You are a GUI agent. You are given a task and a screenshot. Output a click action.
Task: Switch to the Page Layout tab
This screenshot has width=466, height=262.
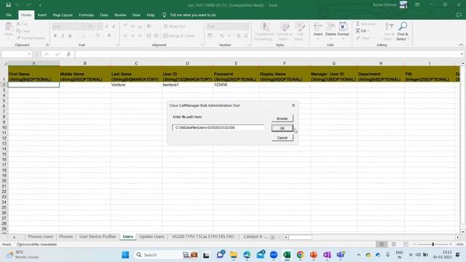point(63,15)
